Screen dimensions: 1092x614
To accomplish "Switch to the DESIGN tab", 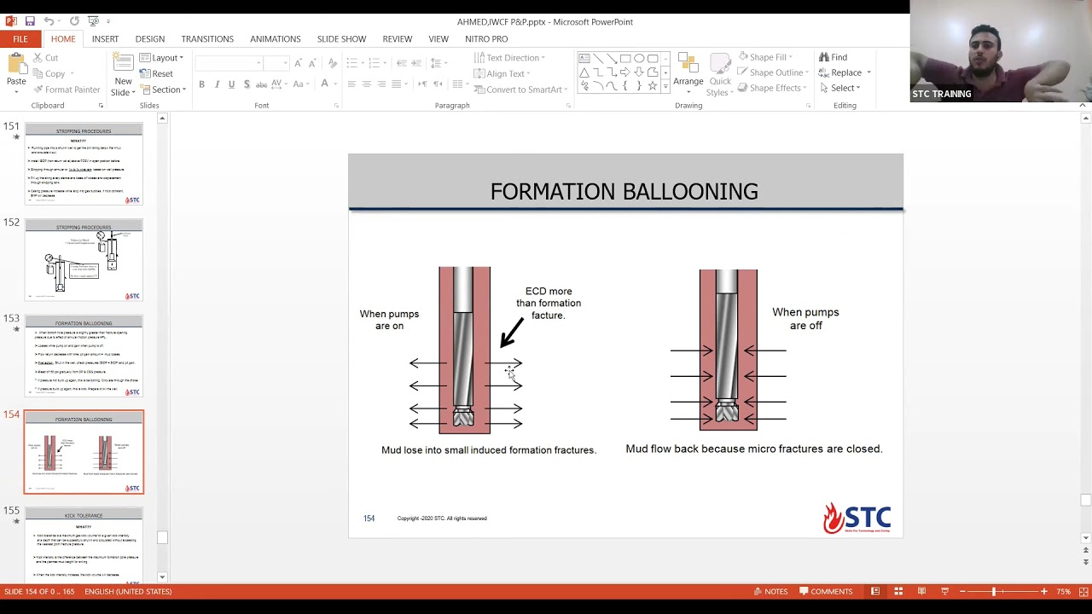I will [x=149, y=39].
